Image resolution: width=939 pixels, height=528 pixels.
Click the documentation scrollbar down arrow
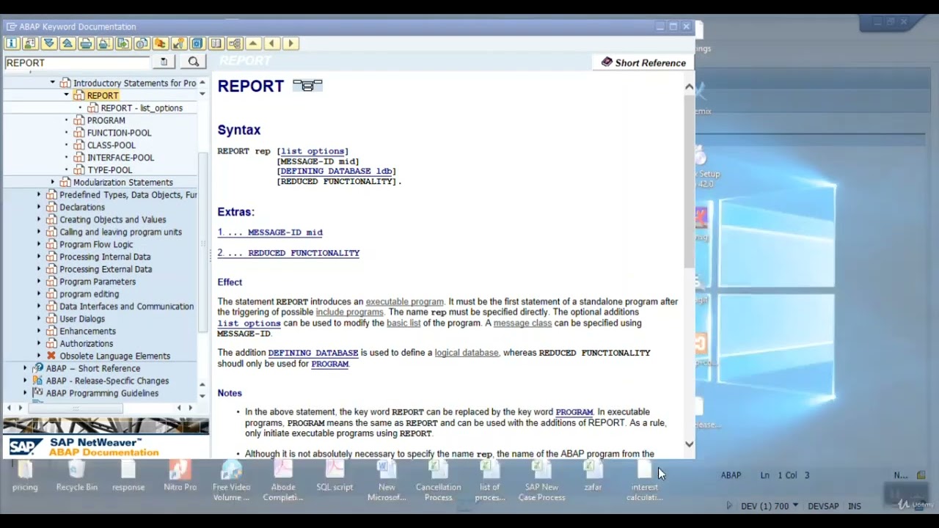[689, 444]
